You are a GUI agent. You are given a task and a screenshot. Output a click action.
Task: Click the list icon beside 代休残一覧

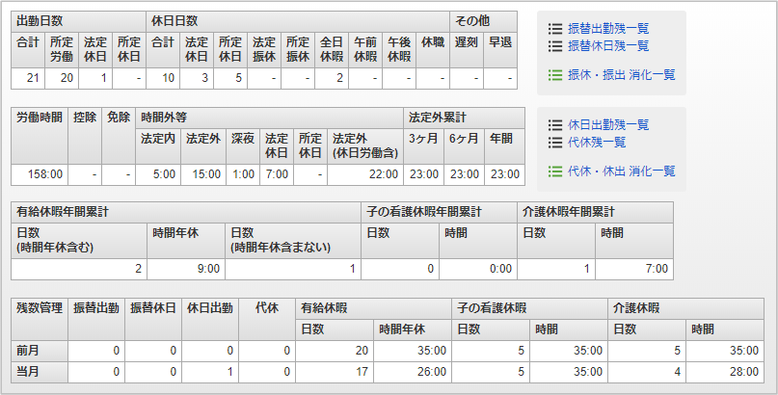555,143
